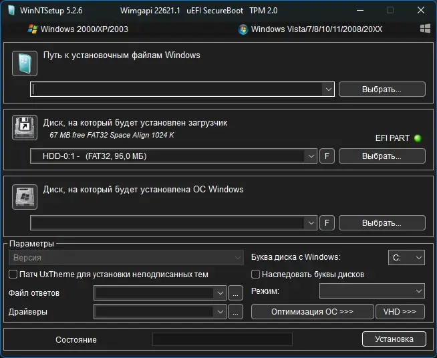The width and height of the screenshot is (437, 358).
Task: Browse for drivers folder with ... button
Action: (235, 311)
